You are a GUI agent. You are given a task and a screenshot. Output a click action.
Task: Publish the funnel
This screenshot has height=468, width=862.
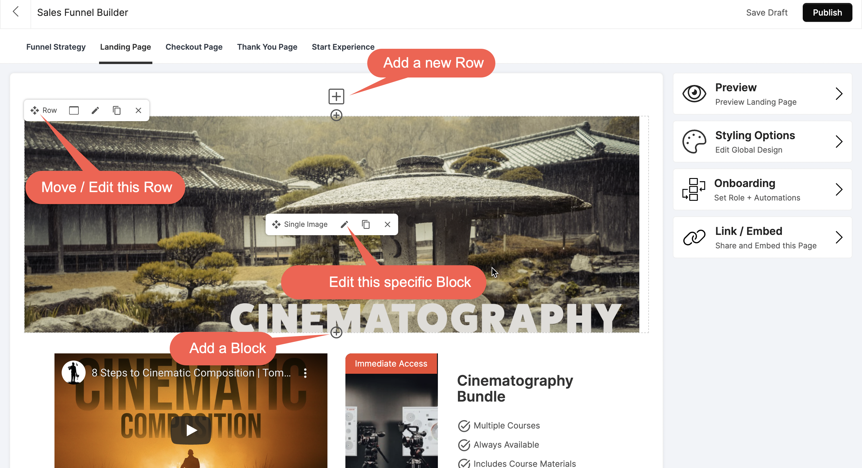pyautogui.click(x=827, y=12)
